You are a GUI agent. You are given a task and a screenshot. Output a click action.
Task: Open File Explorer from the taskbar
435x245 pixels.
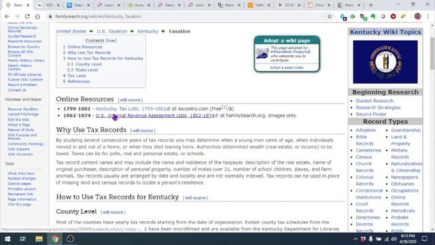39,239
